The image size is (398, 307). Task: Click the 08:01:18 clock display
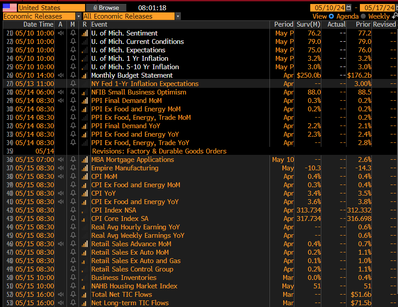152,8
